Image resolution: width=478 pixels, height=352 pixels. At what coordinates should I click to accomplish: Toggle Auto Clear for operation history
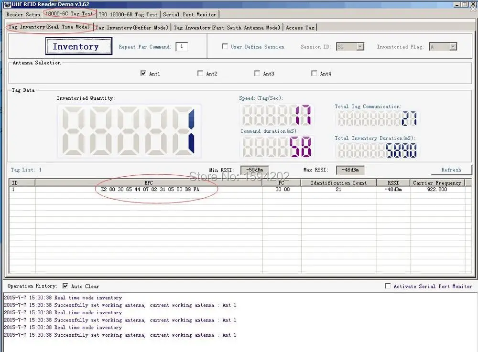(x=65, y=286)
